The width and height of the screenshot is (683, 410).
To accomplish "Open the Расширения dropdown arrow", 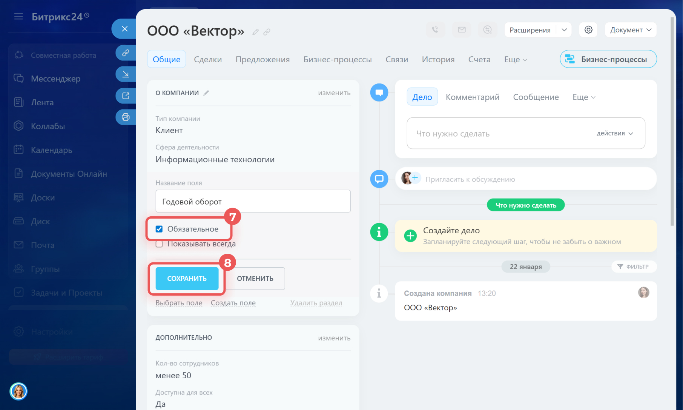I will point(564,30).
